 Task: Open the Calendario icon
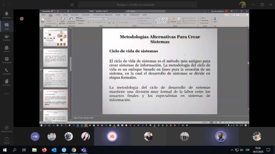click(6, 60)
